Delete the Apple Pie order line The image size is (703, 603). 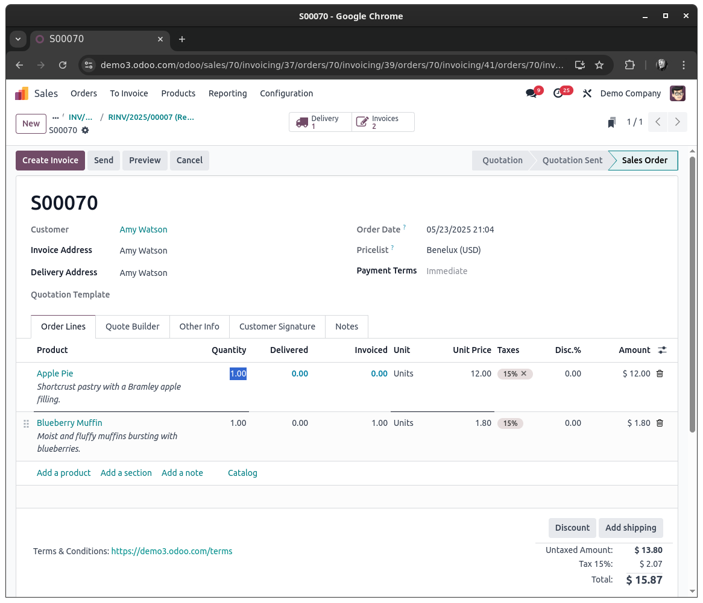[660, 373]
